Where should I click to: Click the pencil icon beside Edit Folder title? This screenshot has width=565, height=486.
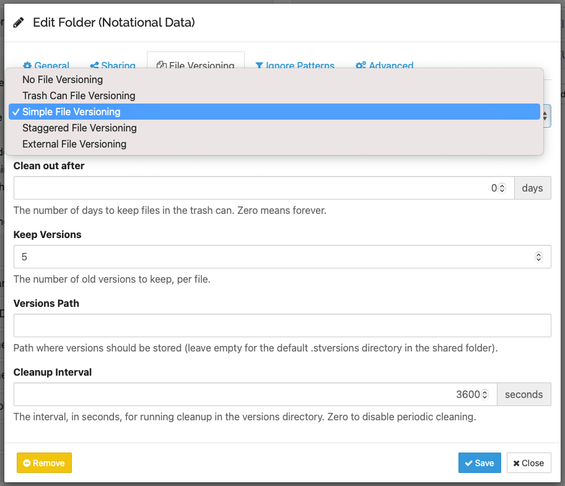[x=19, y=23]
